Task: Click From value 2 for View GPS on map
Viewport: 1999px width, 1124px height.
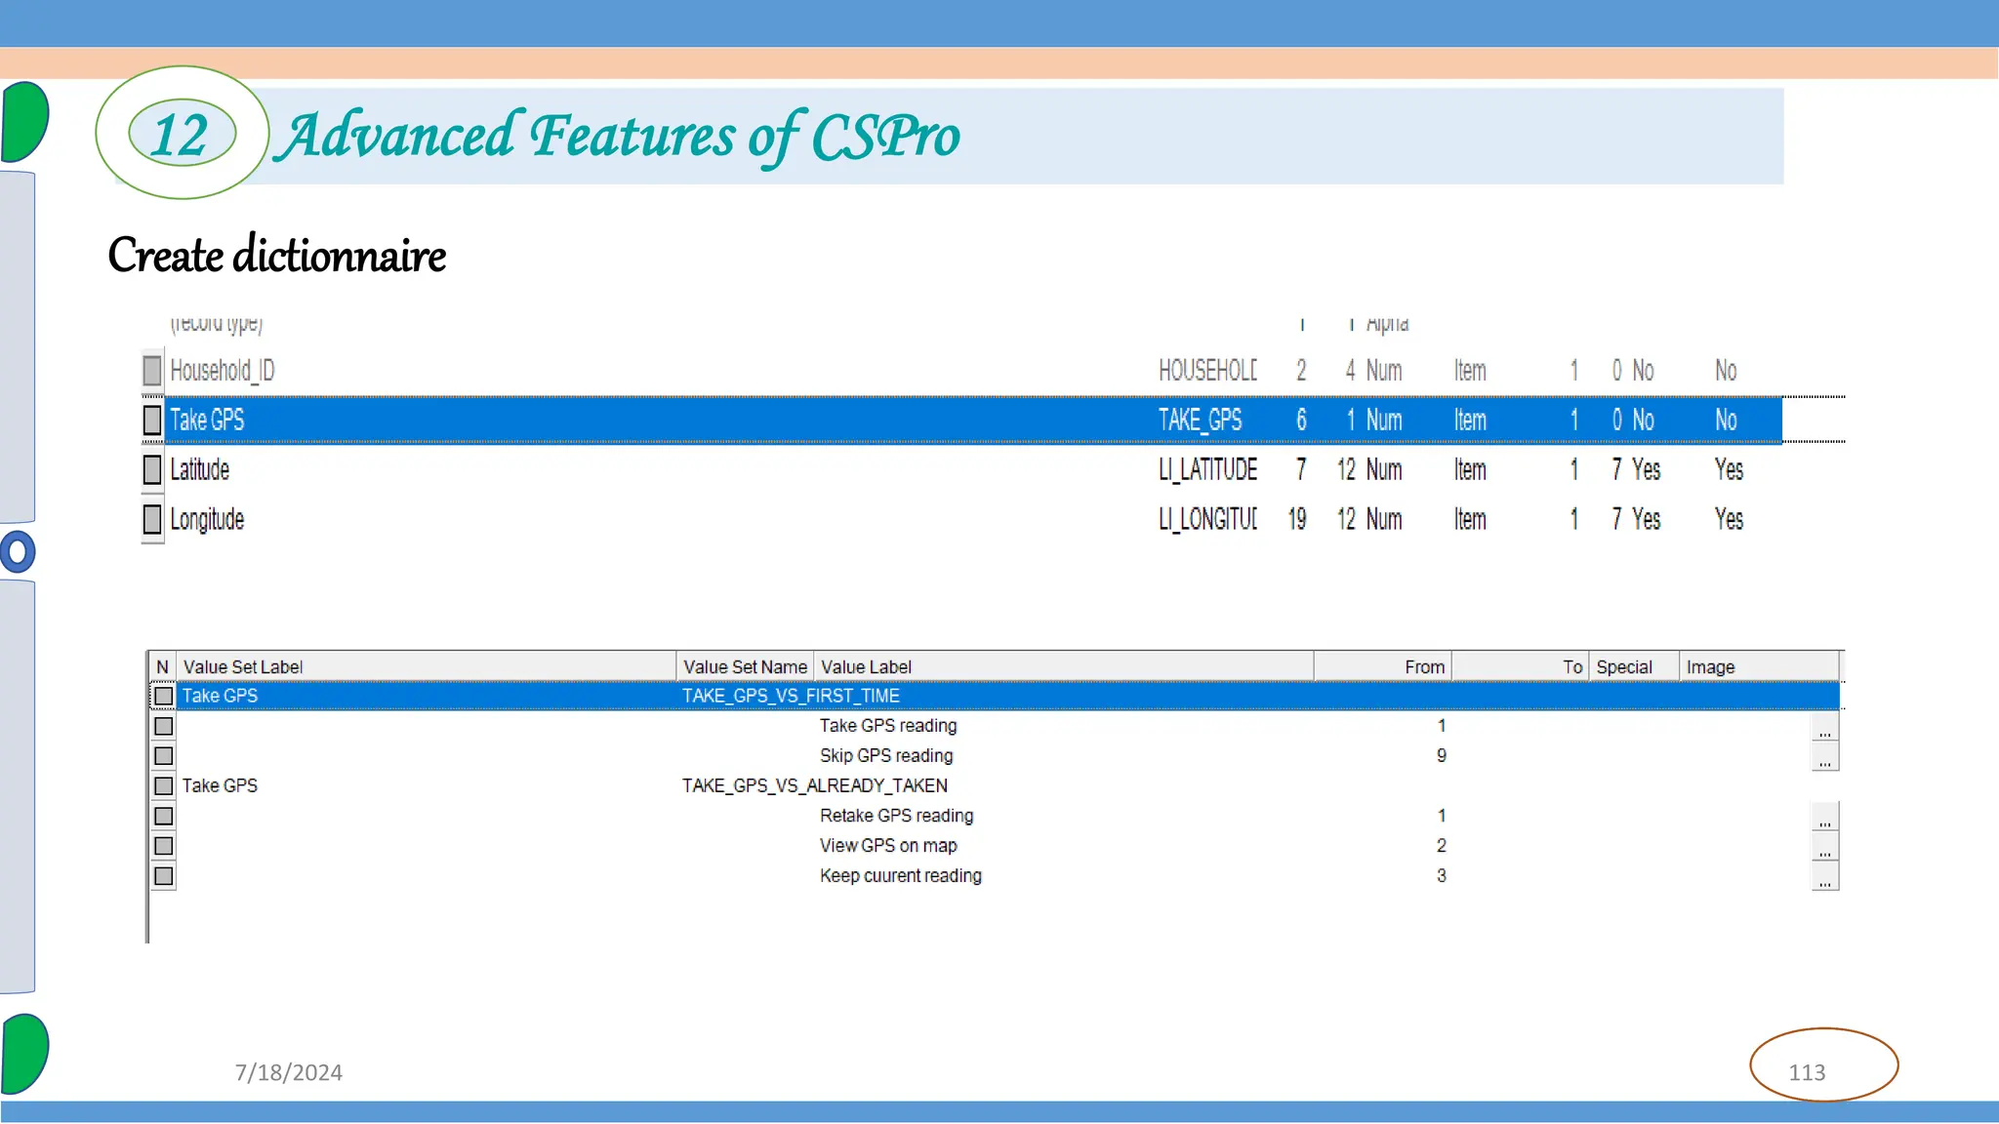Action: [1441, 846]
